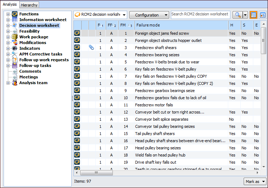Image resolution: width=268 pixels, height=188 pixels.
Task: Sort by the FF column header
Action: click(x=112, y=25)
